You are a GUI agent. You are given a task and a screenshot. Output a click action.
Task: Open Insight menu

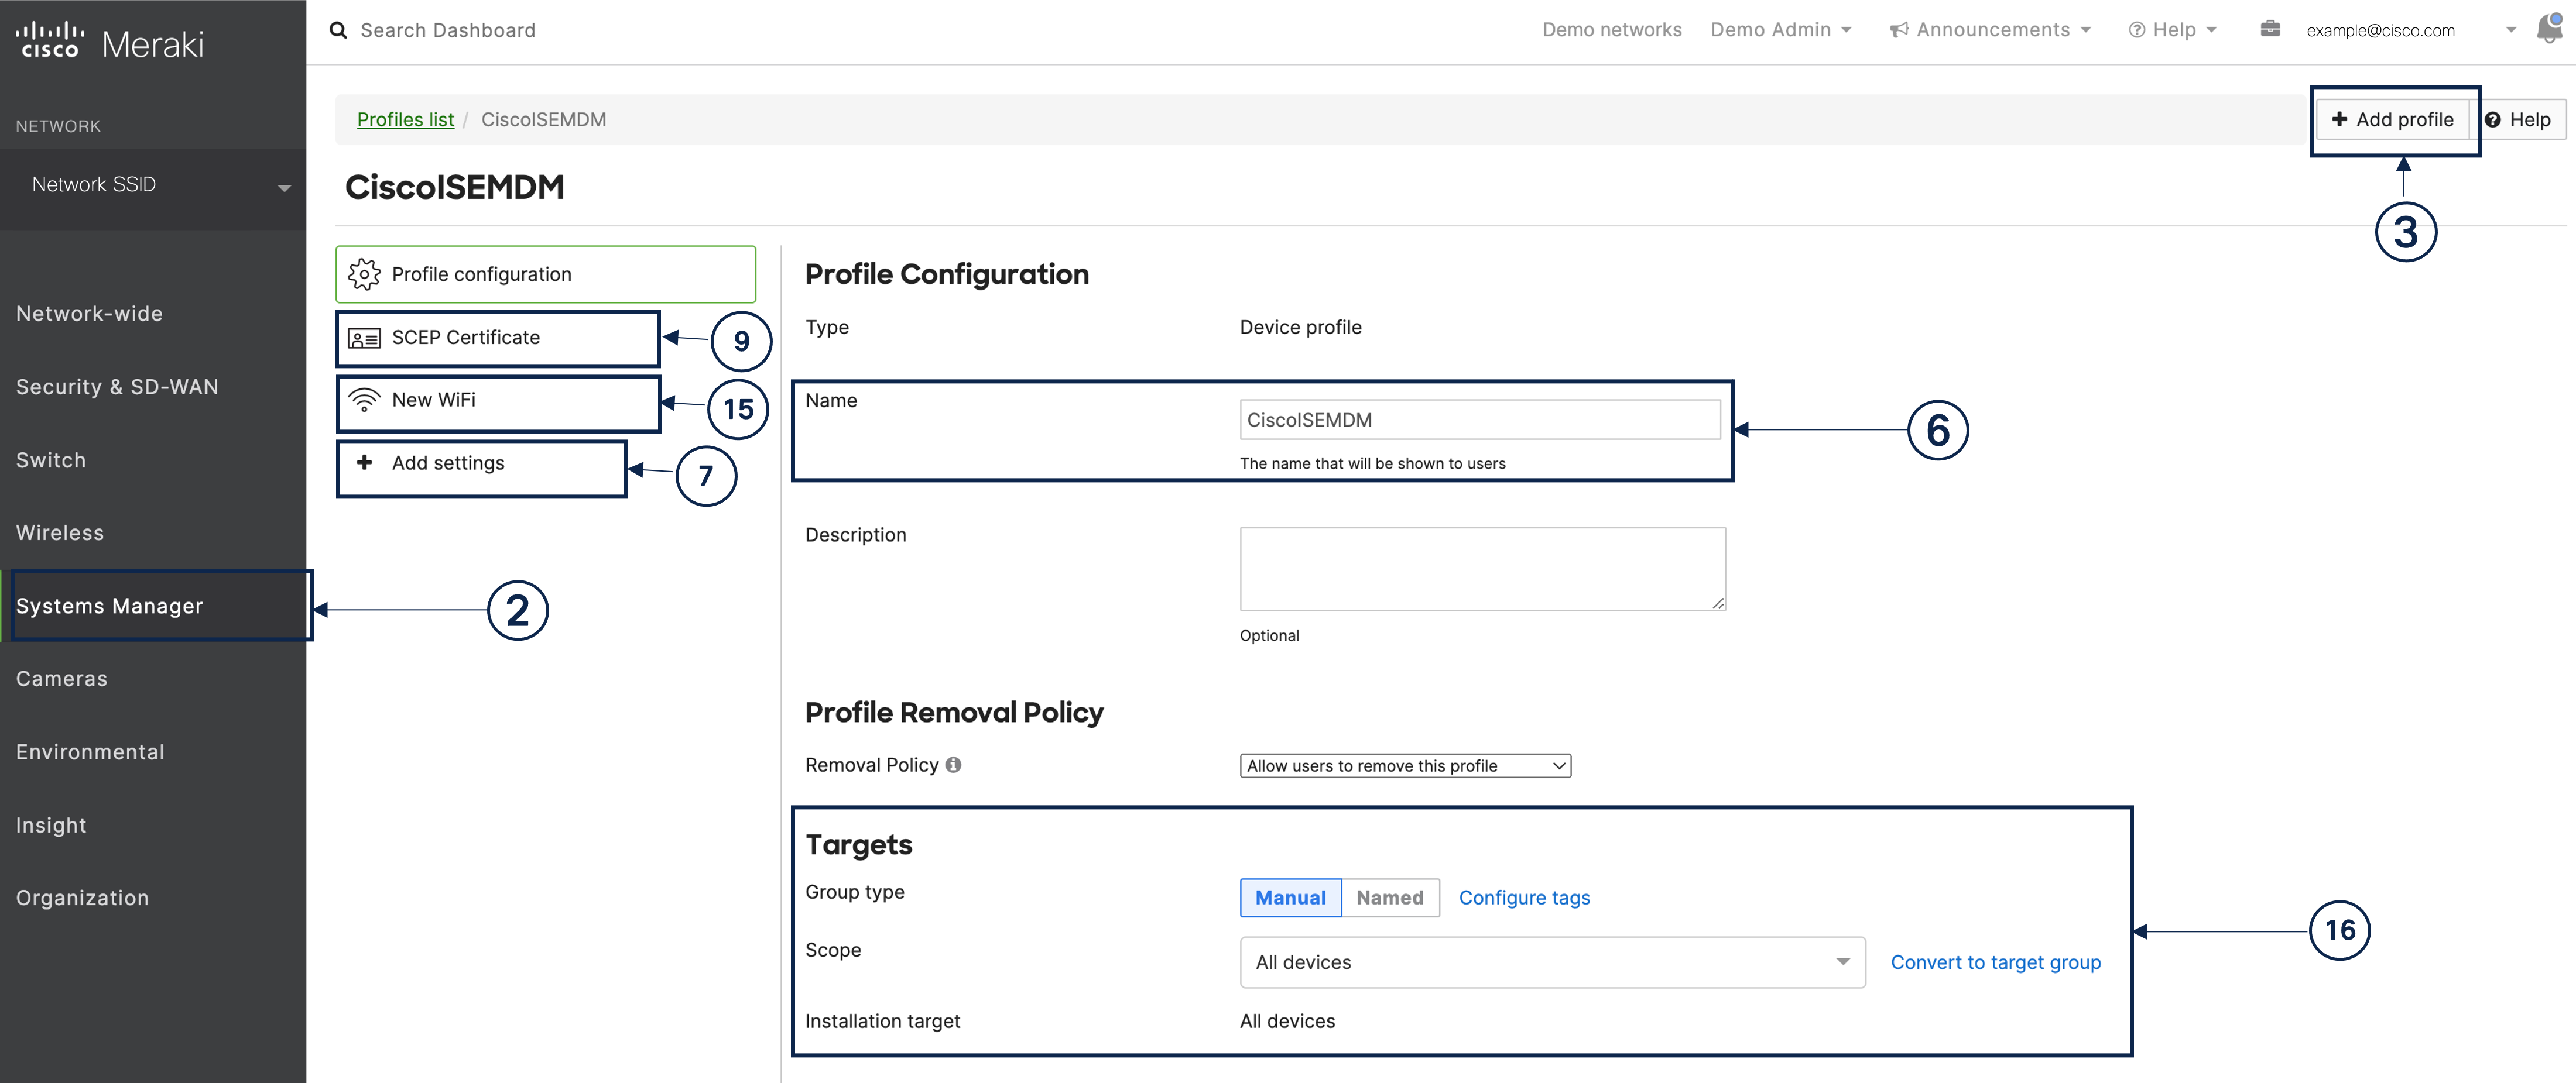tap(51, 825)
